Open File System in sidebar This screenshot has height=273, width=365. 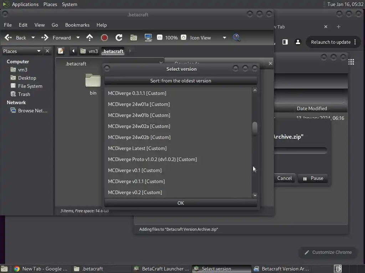30,86
